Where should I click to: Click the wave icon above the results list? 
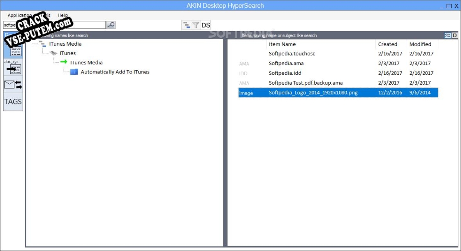point(447,35)
